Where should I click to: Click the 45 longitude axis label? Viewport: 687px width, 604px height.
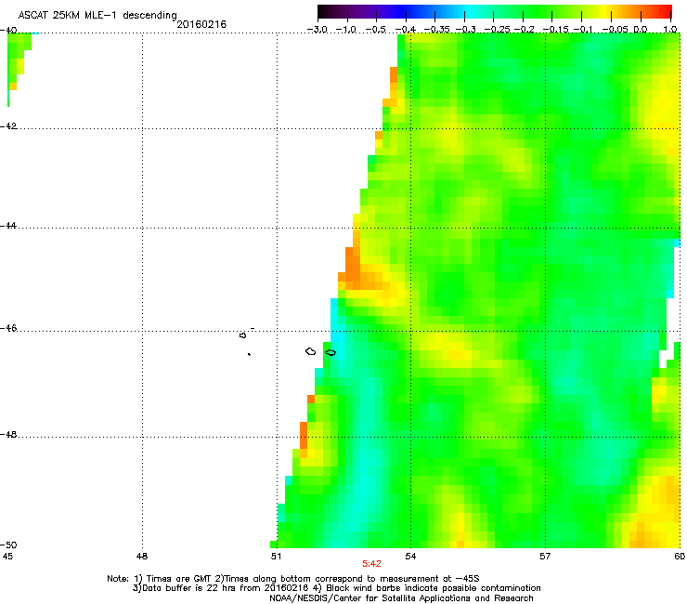(x=7, y=557)
